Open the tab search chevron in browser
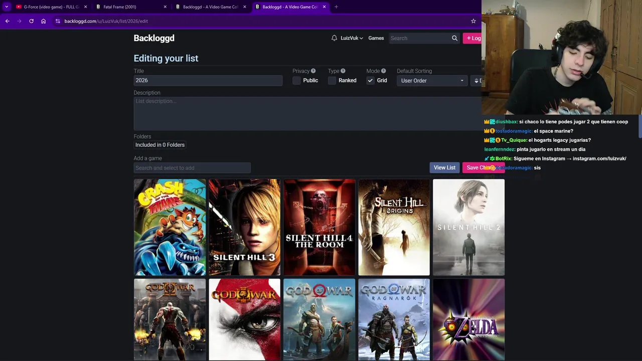The image size is (642, 361). [x=7, y=7]
